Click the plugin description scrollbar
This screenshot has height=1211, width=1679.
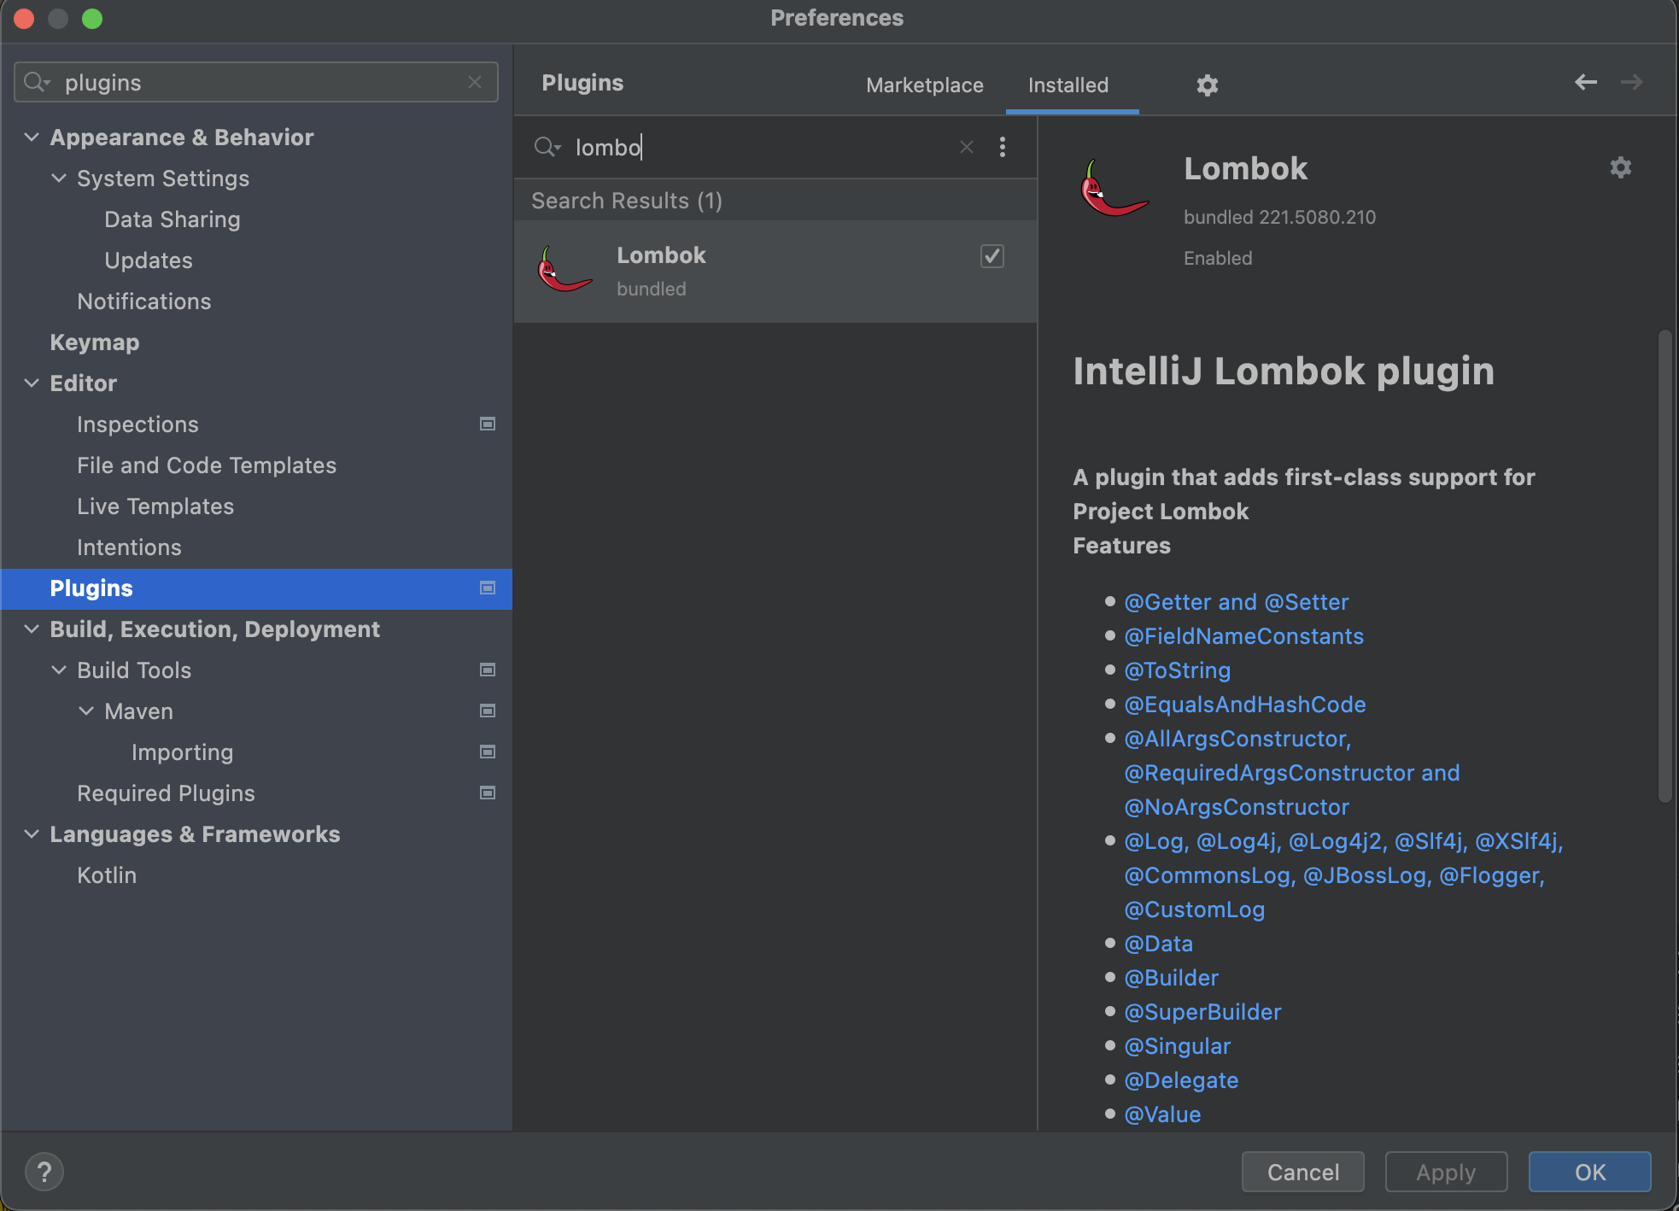point(1664,565)
